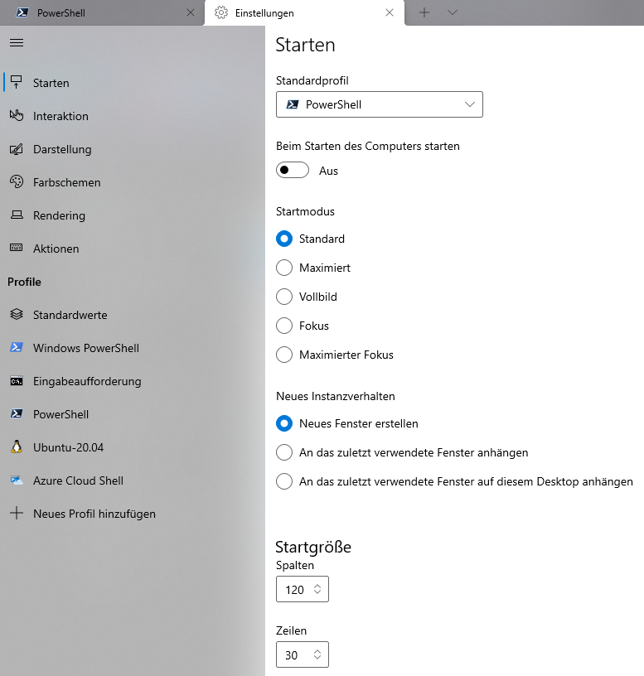
Task: Open Standardwerte profile settings
Action: (x=133, y=315)
